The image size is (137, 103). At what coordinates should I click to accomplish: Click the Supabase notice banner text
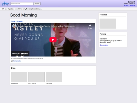point(22,9)
